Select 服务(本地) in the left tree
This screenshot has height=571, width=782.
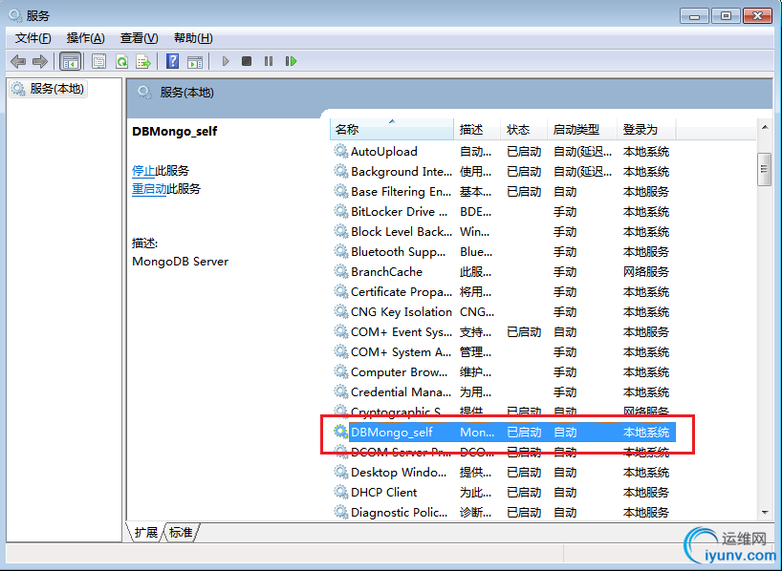click(49, 89)
